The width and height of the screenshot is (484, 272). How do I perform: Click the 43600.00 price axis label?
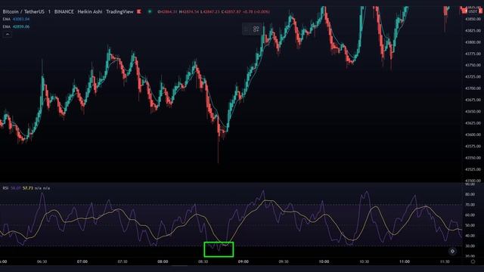pyautogui.click(x=473, y=134)
